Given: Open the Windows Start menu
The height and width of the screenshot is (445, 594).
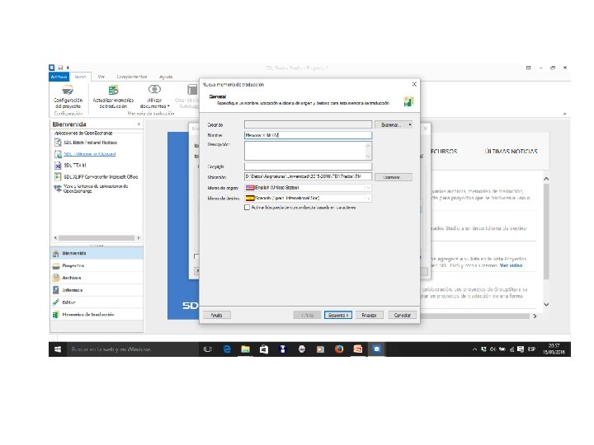Looking at the screenshot, I should [x=58, y=349].
